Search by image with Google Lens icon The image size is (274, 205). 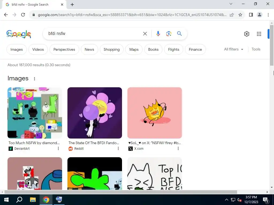(169, 34)
